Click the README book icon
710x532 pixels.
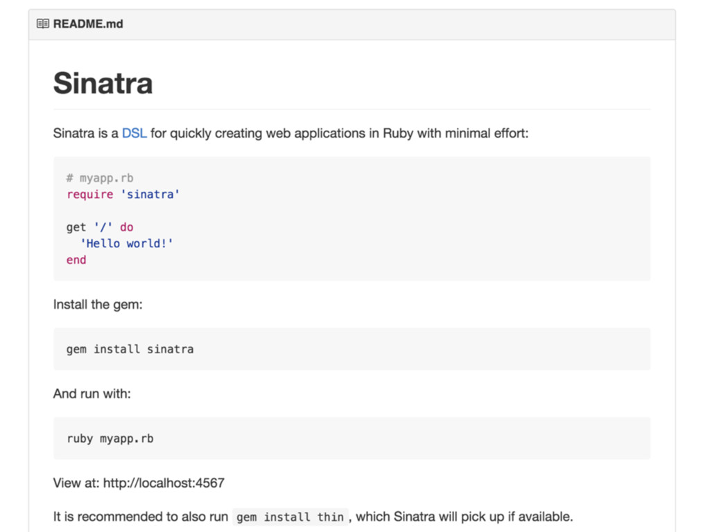[x=42, y=24]
